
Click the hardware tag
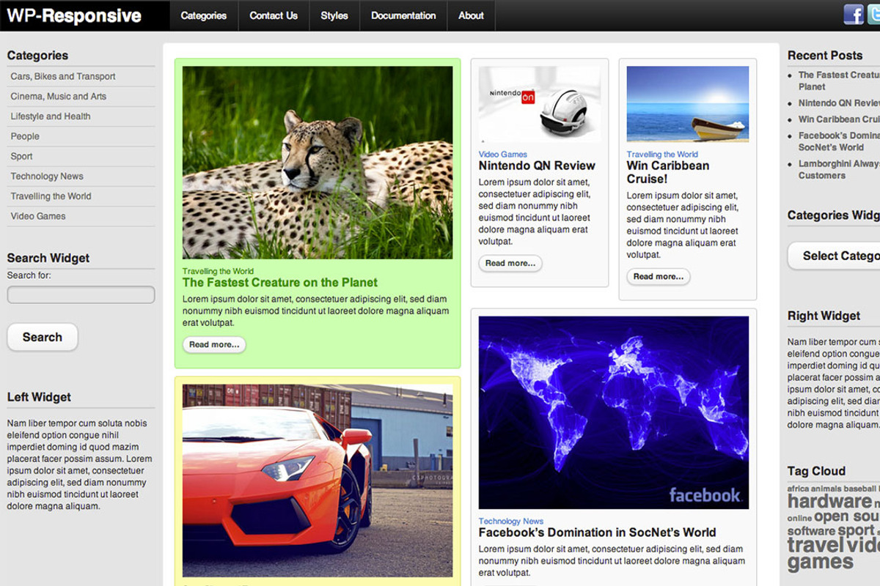(x=829, y=502)
